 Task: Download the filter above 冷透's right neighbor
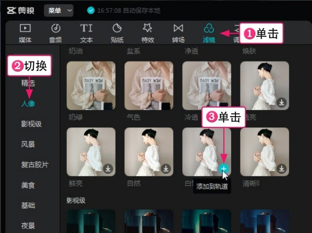(282, 103)
